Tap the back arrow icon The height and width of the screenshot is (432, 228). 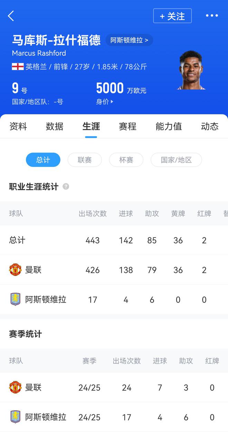pyautogui.click(x=11, y=16)
